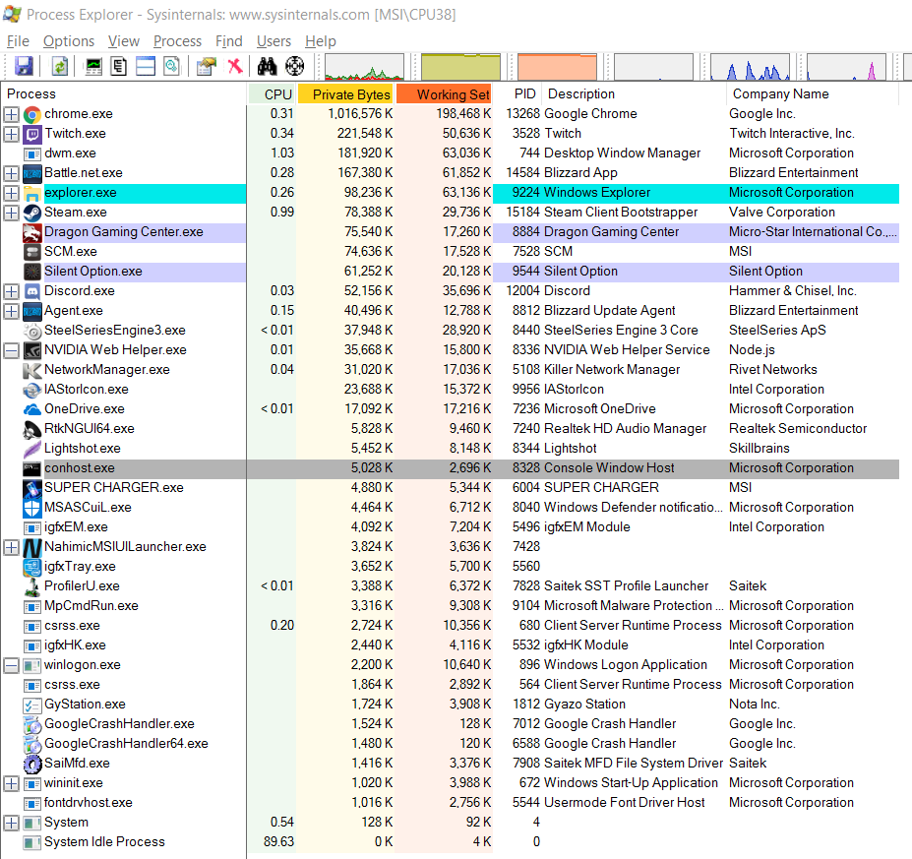
Task: Open the Process menu
Action: (177, 41)
